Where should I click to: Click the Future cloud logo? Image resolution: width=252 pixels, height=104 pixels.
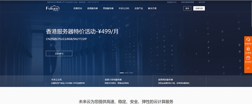53,8
